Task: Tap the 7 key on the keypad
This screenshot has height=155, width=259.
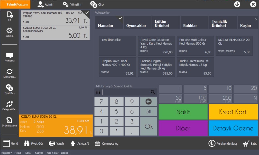Action: pos(101,102)
